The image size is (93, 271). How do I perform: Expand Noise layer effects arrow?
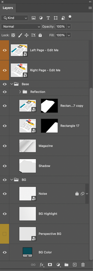pos(87,194)
